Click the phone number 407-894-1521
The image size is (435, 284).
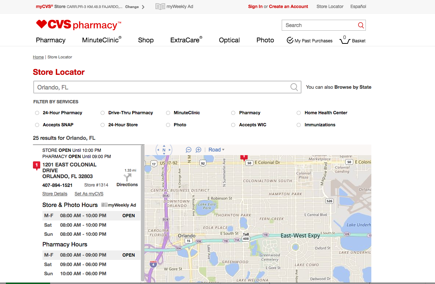click(x=57, y=185)
